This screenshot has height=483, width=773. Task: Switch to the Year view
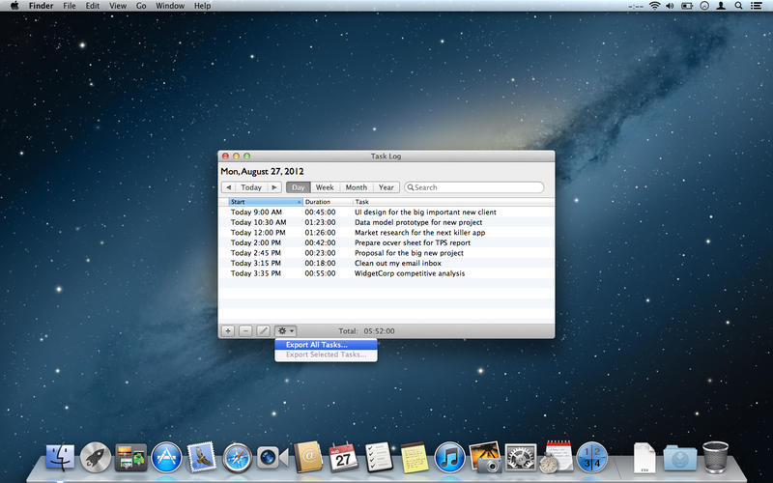tap(386, 187)
